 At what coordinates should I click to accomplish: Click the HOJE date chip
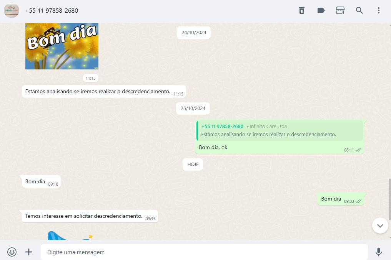[x=193, y=165]
